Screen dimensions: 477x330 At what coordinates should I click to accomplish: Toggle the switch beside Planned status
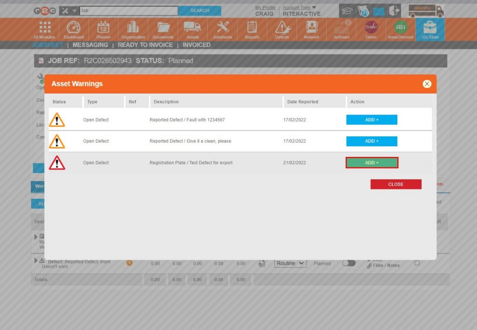click(x=348, y=263)
